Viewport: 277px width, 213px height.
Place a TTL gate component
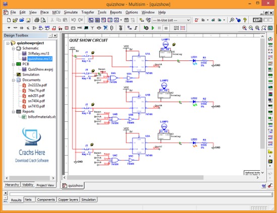(x=41, y=28)
